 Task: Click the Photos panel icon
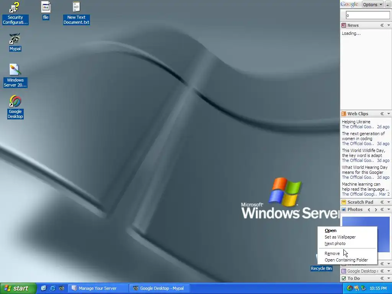point(344,209)
